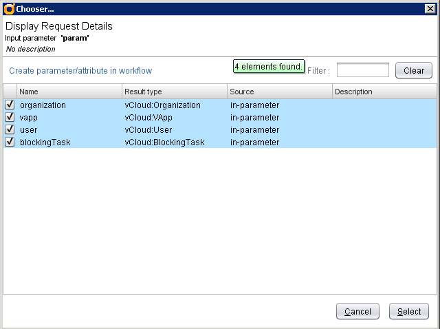Sort table by Source column header

[279, 92]
